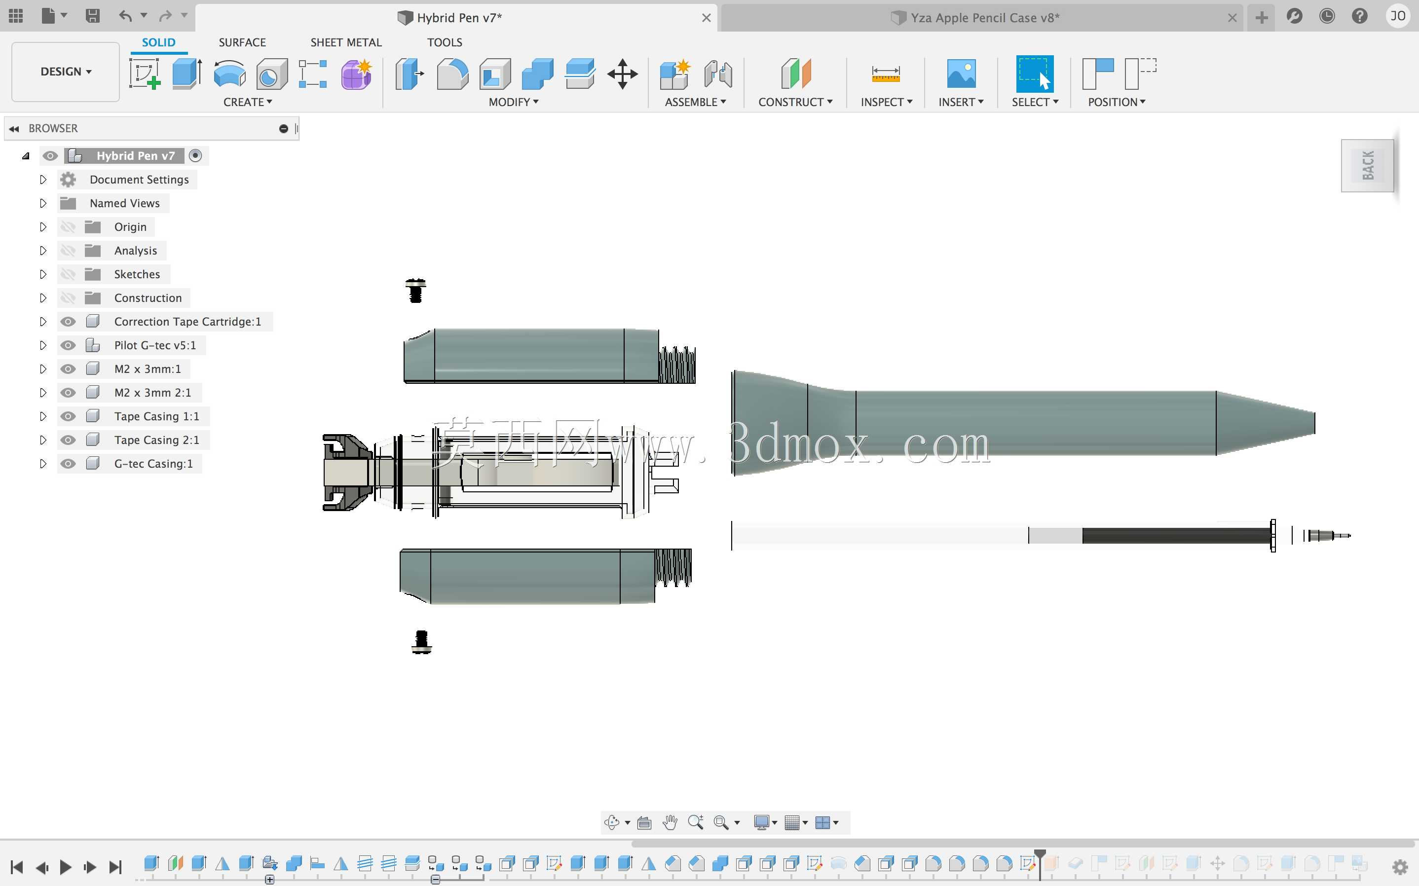Click the Look At icon
The image size is (1419, 886).
tap(644, 823)
